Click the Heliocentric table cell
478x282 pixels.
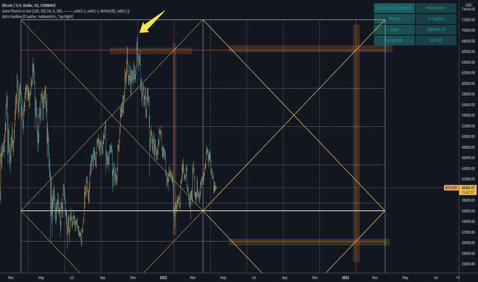click(x=435, y=8)
